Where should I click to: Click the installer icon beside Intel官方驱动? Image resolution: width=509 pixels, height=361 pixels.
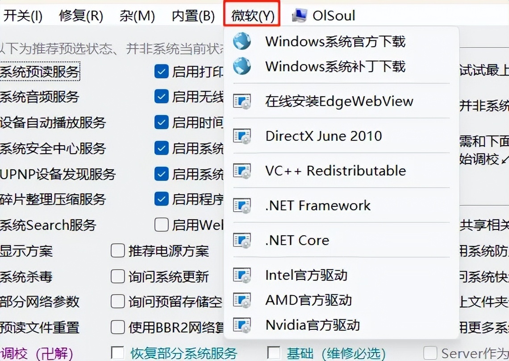click(x=242, y=275)
